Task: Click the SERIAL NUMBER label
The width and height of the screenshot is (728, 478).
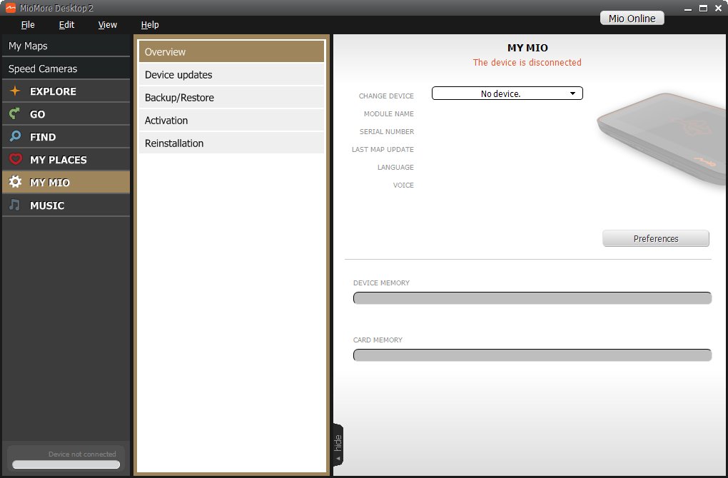Action: click(x=386, y=131)
